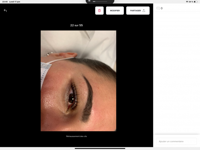The width and height of the screenshot is (200, 150).
Task: Tap the eyelash lift photo
Action: (x=78, y=81)
